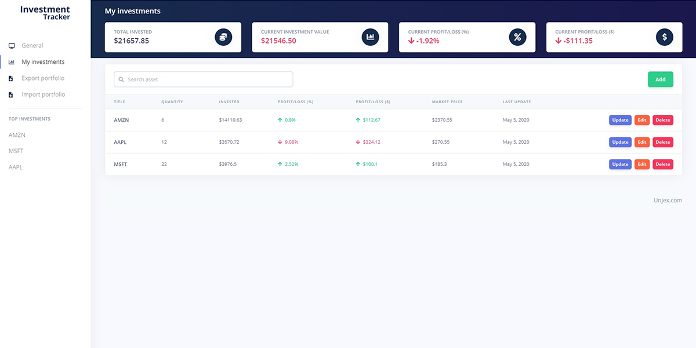
Task: Select AAPL under Top Investments
Action: pos(16,168)
